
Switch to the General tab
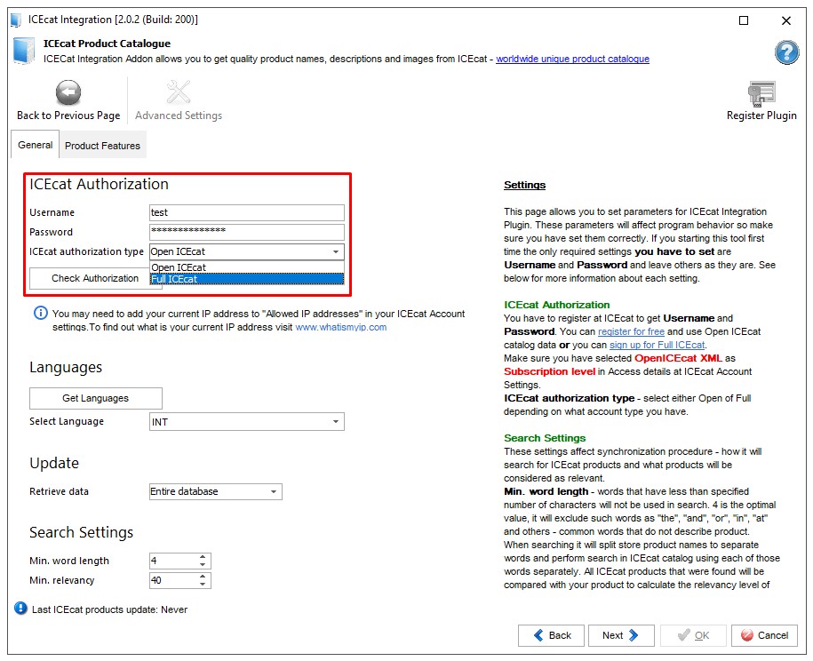(x=36, y=145)
